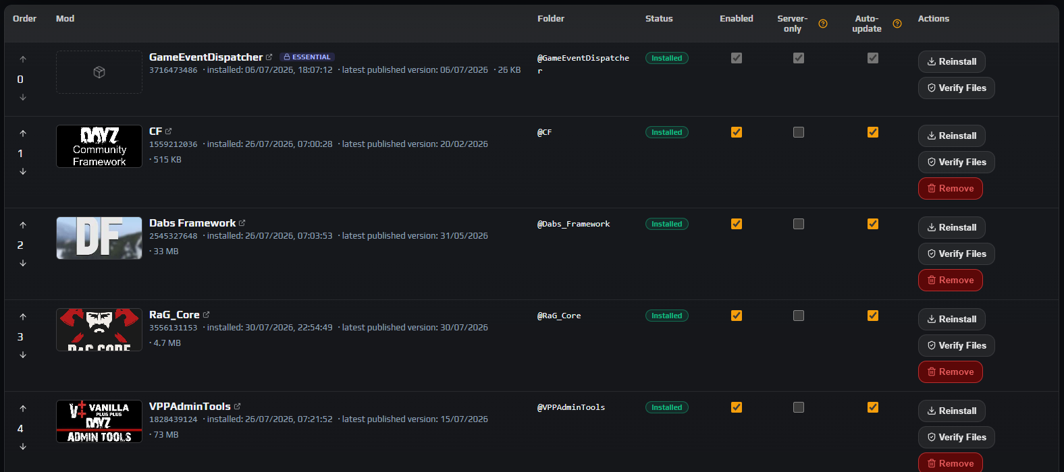Click the Installed status badge for CF
The image size is (1064, 472).
coord(667,132)
